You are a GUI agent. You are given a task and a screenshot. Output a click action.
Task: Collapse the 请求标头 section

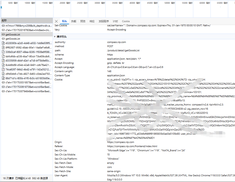point(55,37)
